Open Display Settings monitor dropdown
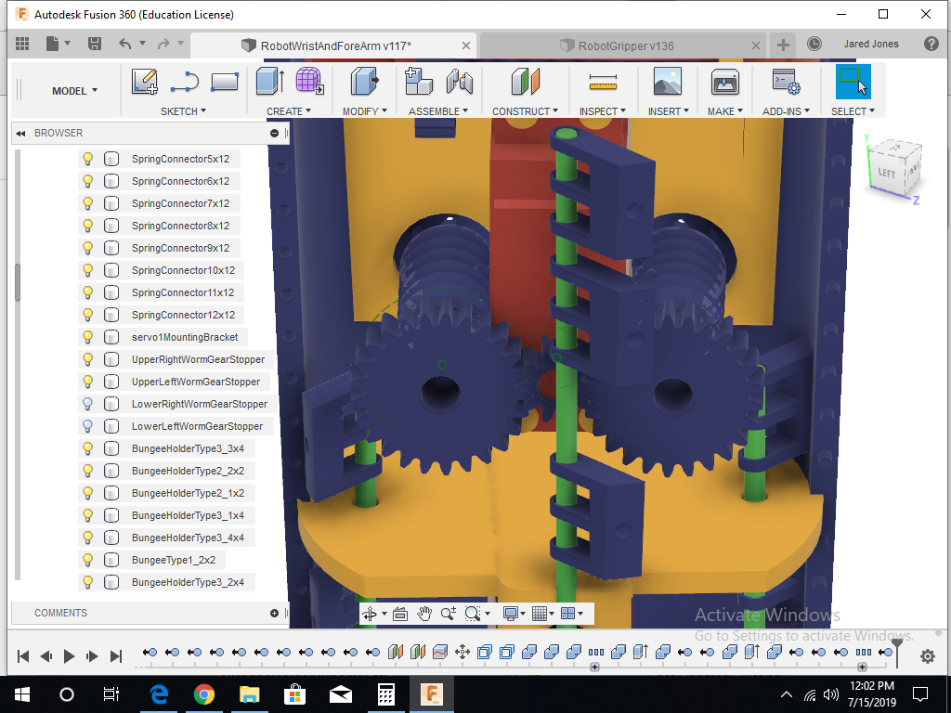 tap(515, 614)
